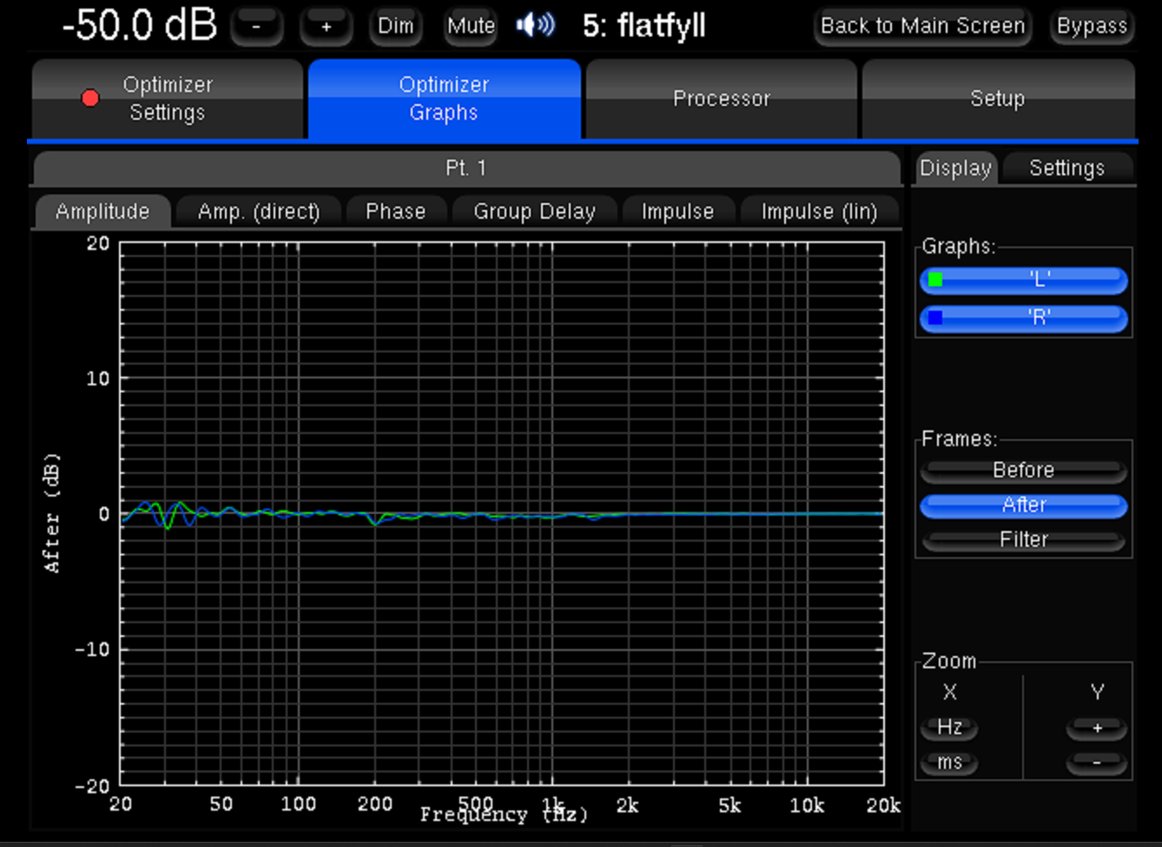Switch to the Settings side tab
The height and width of the screenshot is (847, 1162).
[x=1066, y=168]
